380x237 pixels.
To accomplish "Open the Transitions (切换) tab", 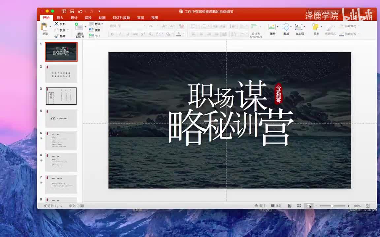I will coord(88,18).
